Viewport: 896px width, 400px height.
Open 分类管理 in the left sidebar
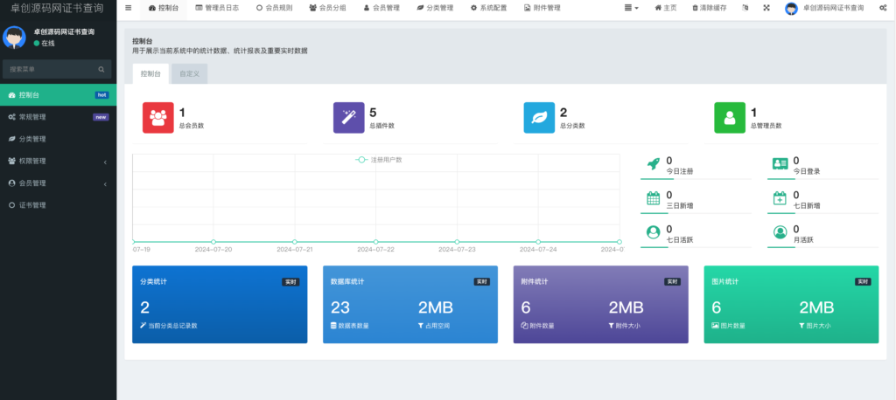click(x=59, y=139)
